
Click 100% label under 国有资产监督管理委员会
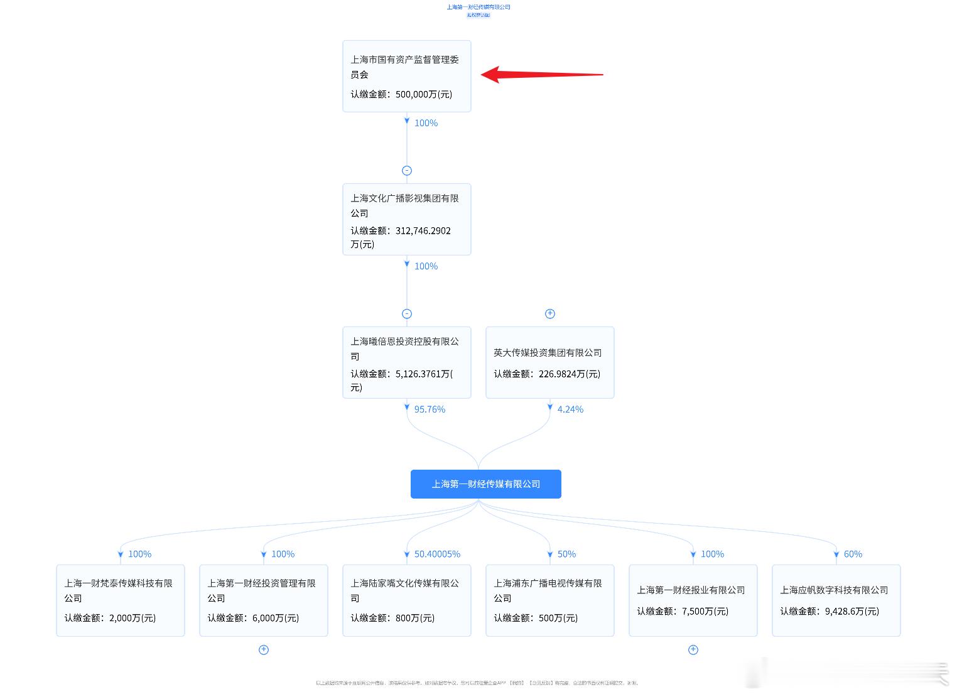tap(426, 123)
